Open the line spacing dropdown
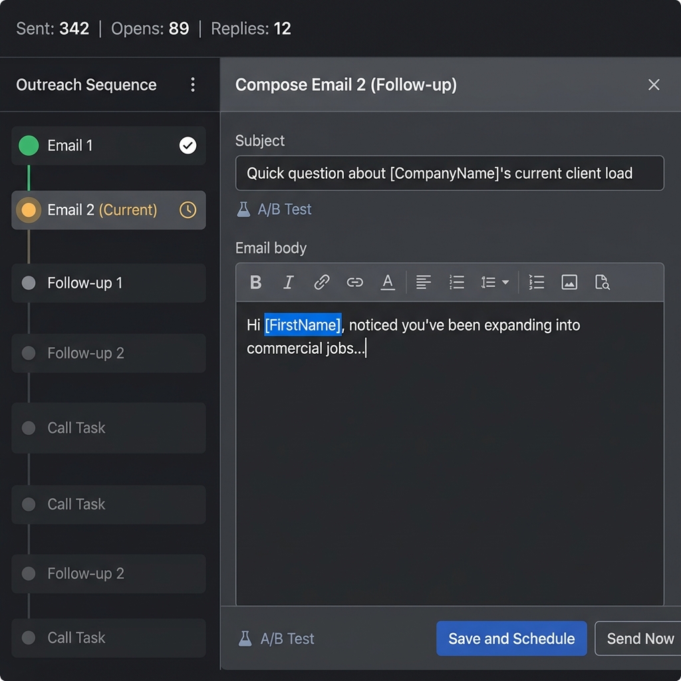This screenshot has height=681, width=681. coord(495,282)
